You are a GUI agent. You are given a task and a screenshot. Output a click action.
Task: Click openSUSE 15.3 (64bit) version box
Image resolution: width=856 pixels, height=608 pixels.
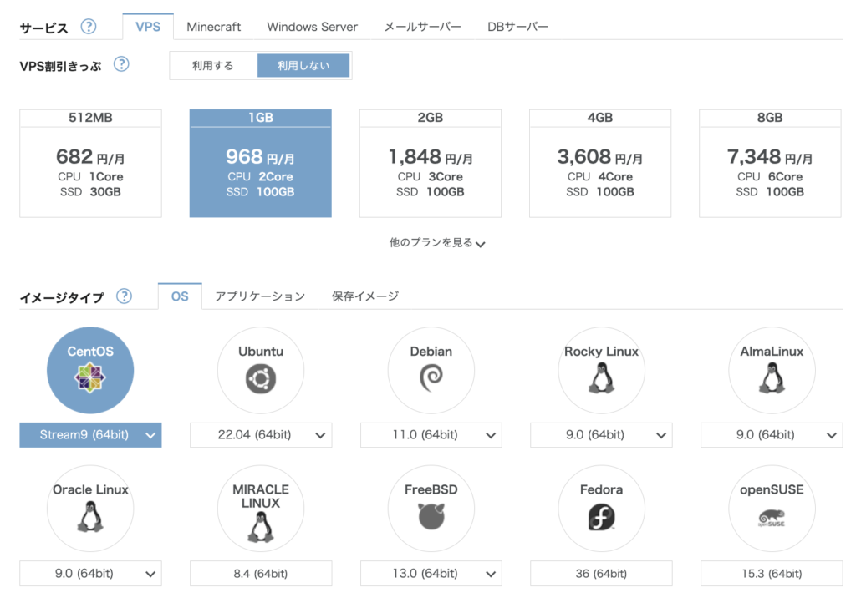click(772, 574)
